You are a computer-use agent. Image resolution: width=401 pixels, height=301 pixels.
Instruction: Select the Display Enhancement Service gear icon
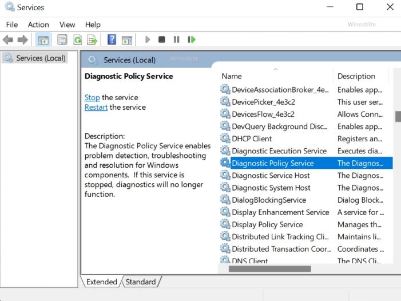pos(225,212)
